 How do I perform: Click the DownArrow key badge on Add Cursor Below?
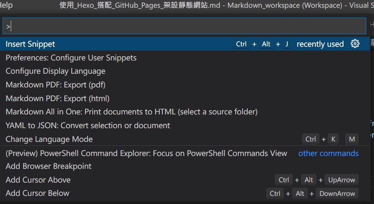(x=337, y=194)
